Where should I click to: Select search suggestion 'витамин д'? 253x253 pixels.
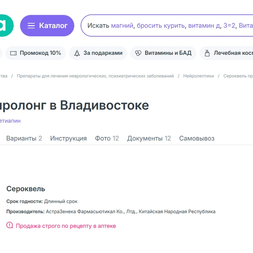click(204, 25)
